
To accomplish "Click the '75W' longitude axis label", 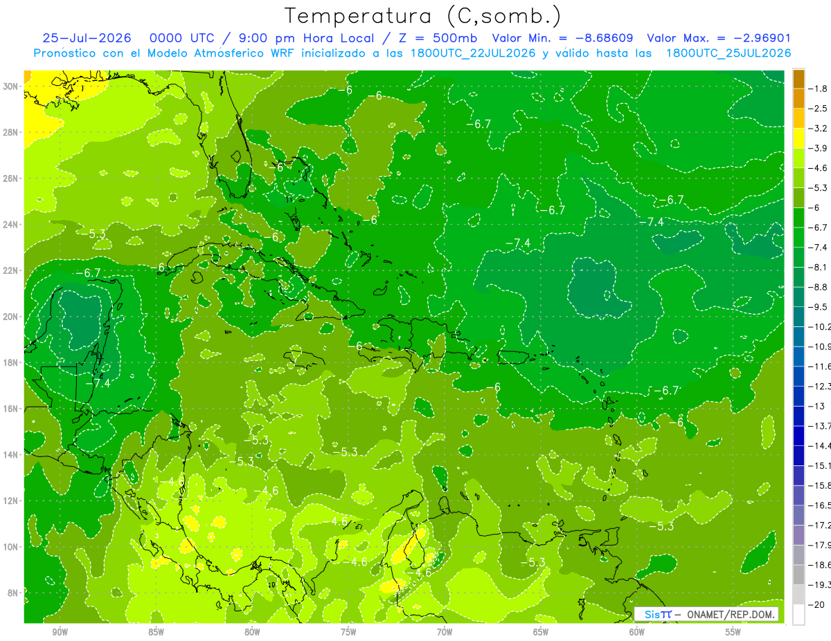I will click(348, 632).
